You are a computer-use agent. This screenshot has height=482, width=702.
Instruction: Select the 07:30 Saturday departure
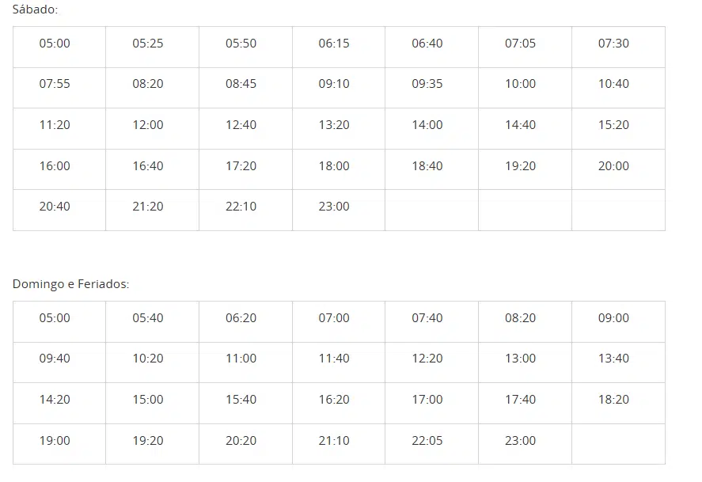click(x=613, y=44)
